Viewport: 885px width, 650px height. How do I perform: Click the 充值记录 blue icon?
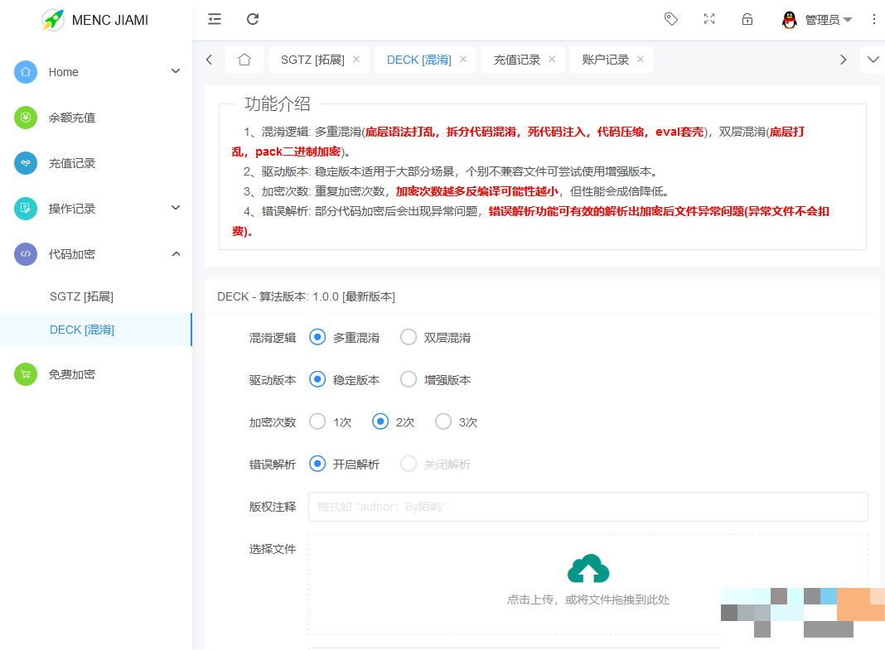click(26, 163)
